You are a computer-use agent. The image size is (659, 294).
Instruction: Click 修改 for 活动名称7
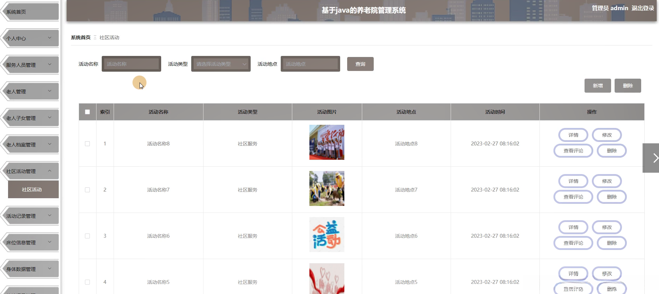[x=607, y=181]
